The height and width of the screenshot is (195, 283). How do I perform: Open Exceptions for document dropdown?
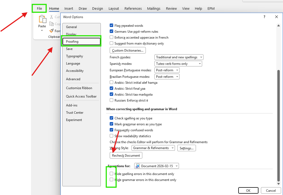tap(157, 166)
